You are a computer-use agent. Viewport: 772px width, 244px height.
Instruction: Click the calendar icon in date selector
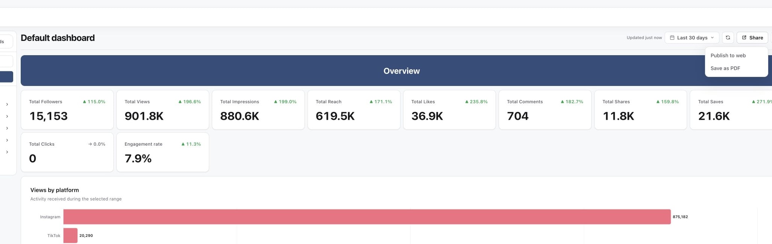[672, 38]
